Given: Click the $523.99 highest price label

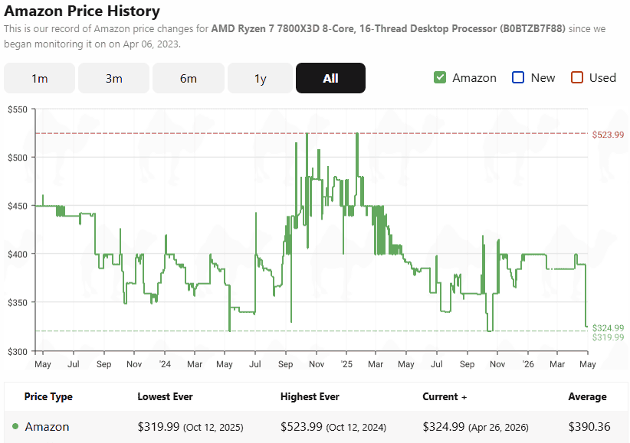Looking at the screenshot, I should [608, 135].
